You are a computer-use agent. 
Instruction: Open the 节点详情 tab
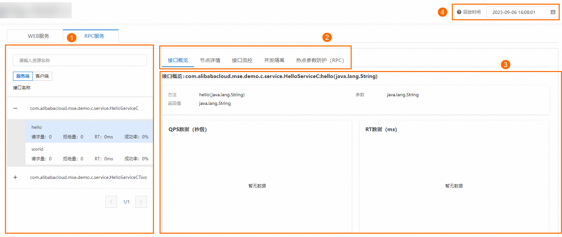pos(210,60)
